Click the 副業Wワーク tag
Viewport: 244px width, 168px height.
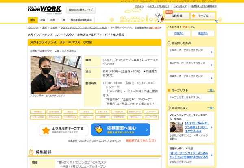(135, 111)
